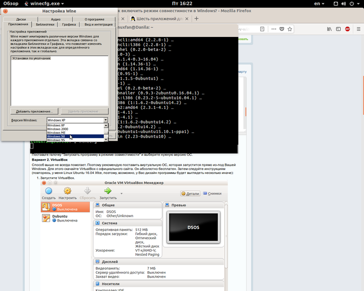Open the Обзор activities overview
Viewport: 364px width, 291px height.
10,3
